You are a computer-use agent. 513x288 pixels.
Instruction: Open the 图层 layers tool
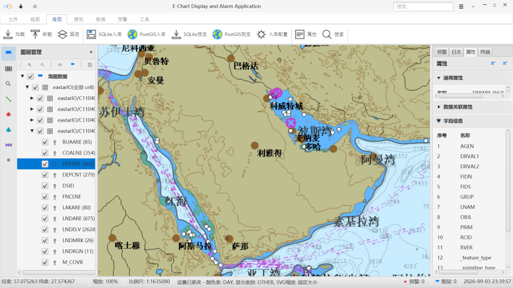point(63,34)
